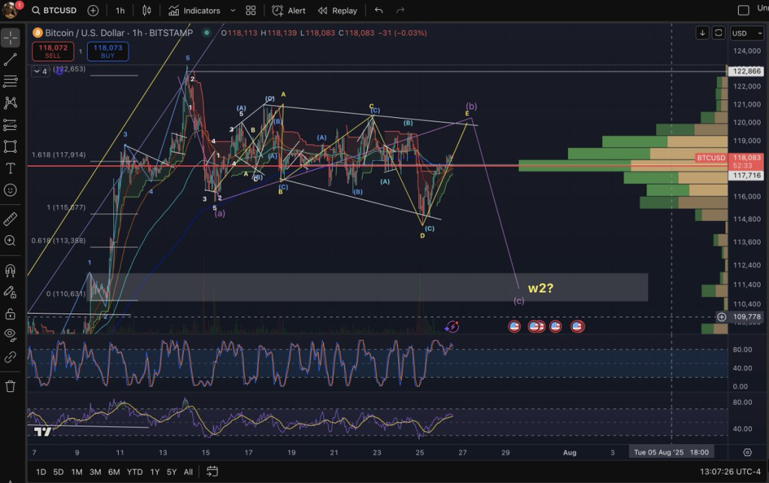
Task: Select the 5D date range
Action: coord(59,472)
